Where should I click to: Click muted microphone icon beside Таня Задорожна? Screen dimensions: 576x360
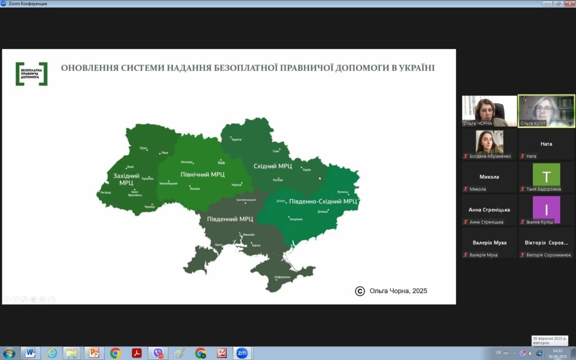523,189
